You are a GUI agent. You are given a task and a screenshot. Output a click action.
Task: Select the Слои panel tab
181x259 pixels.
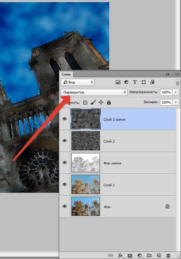click(x=66, y=74)
